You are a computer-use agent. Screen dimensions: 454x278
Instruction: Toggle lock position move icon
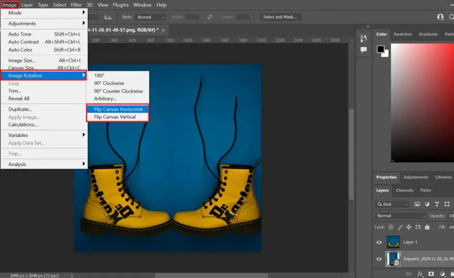409,227
